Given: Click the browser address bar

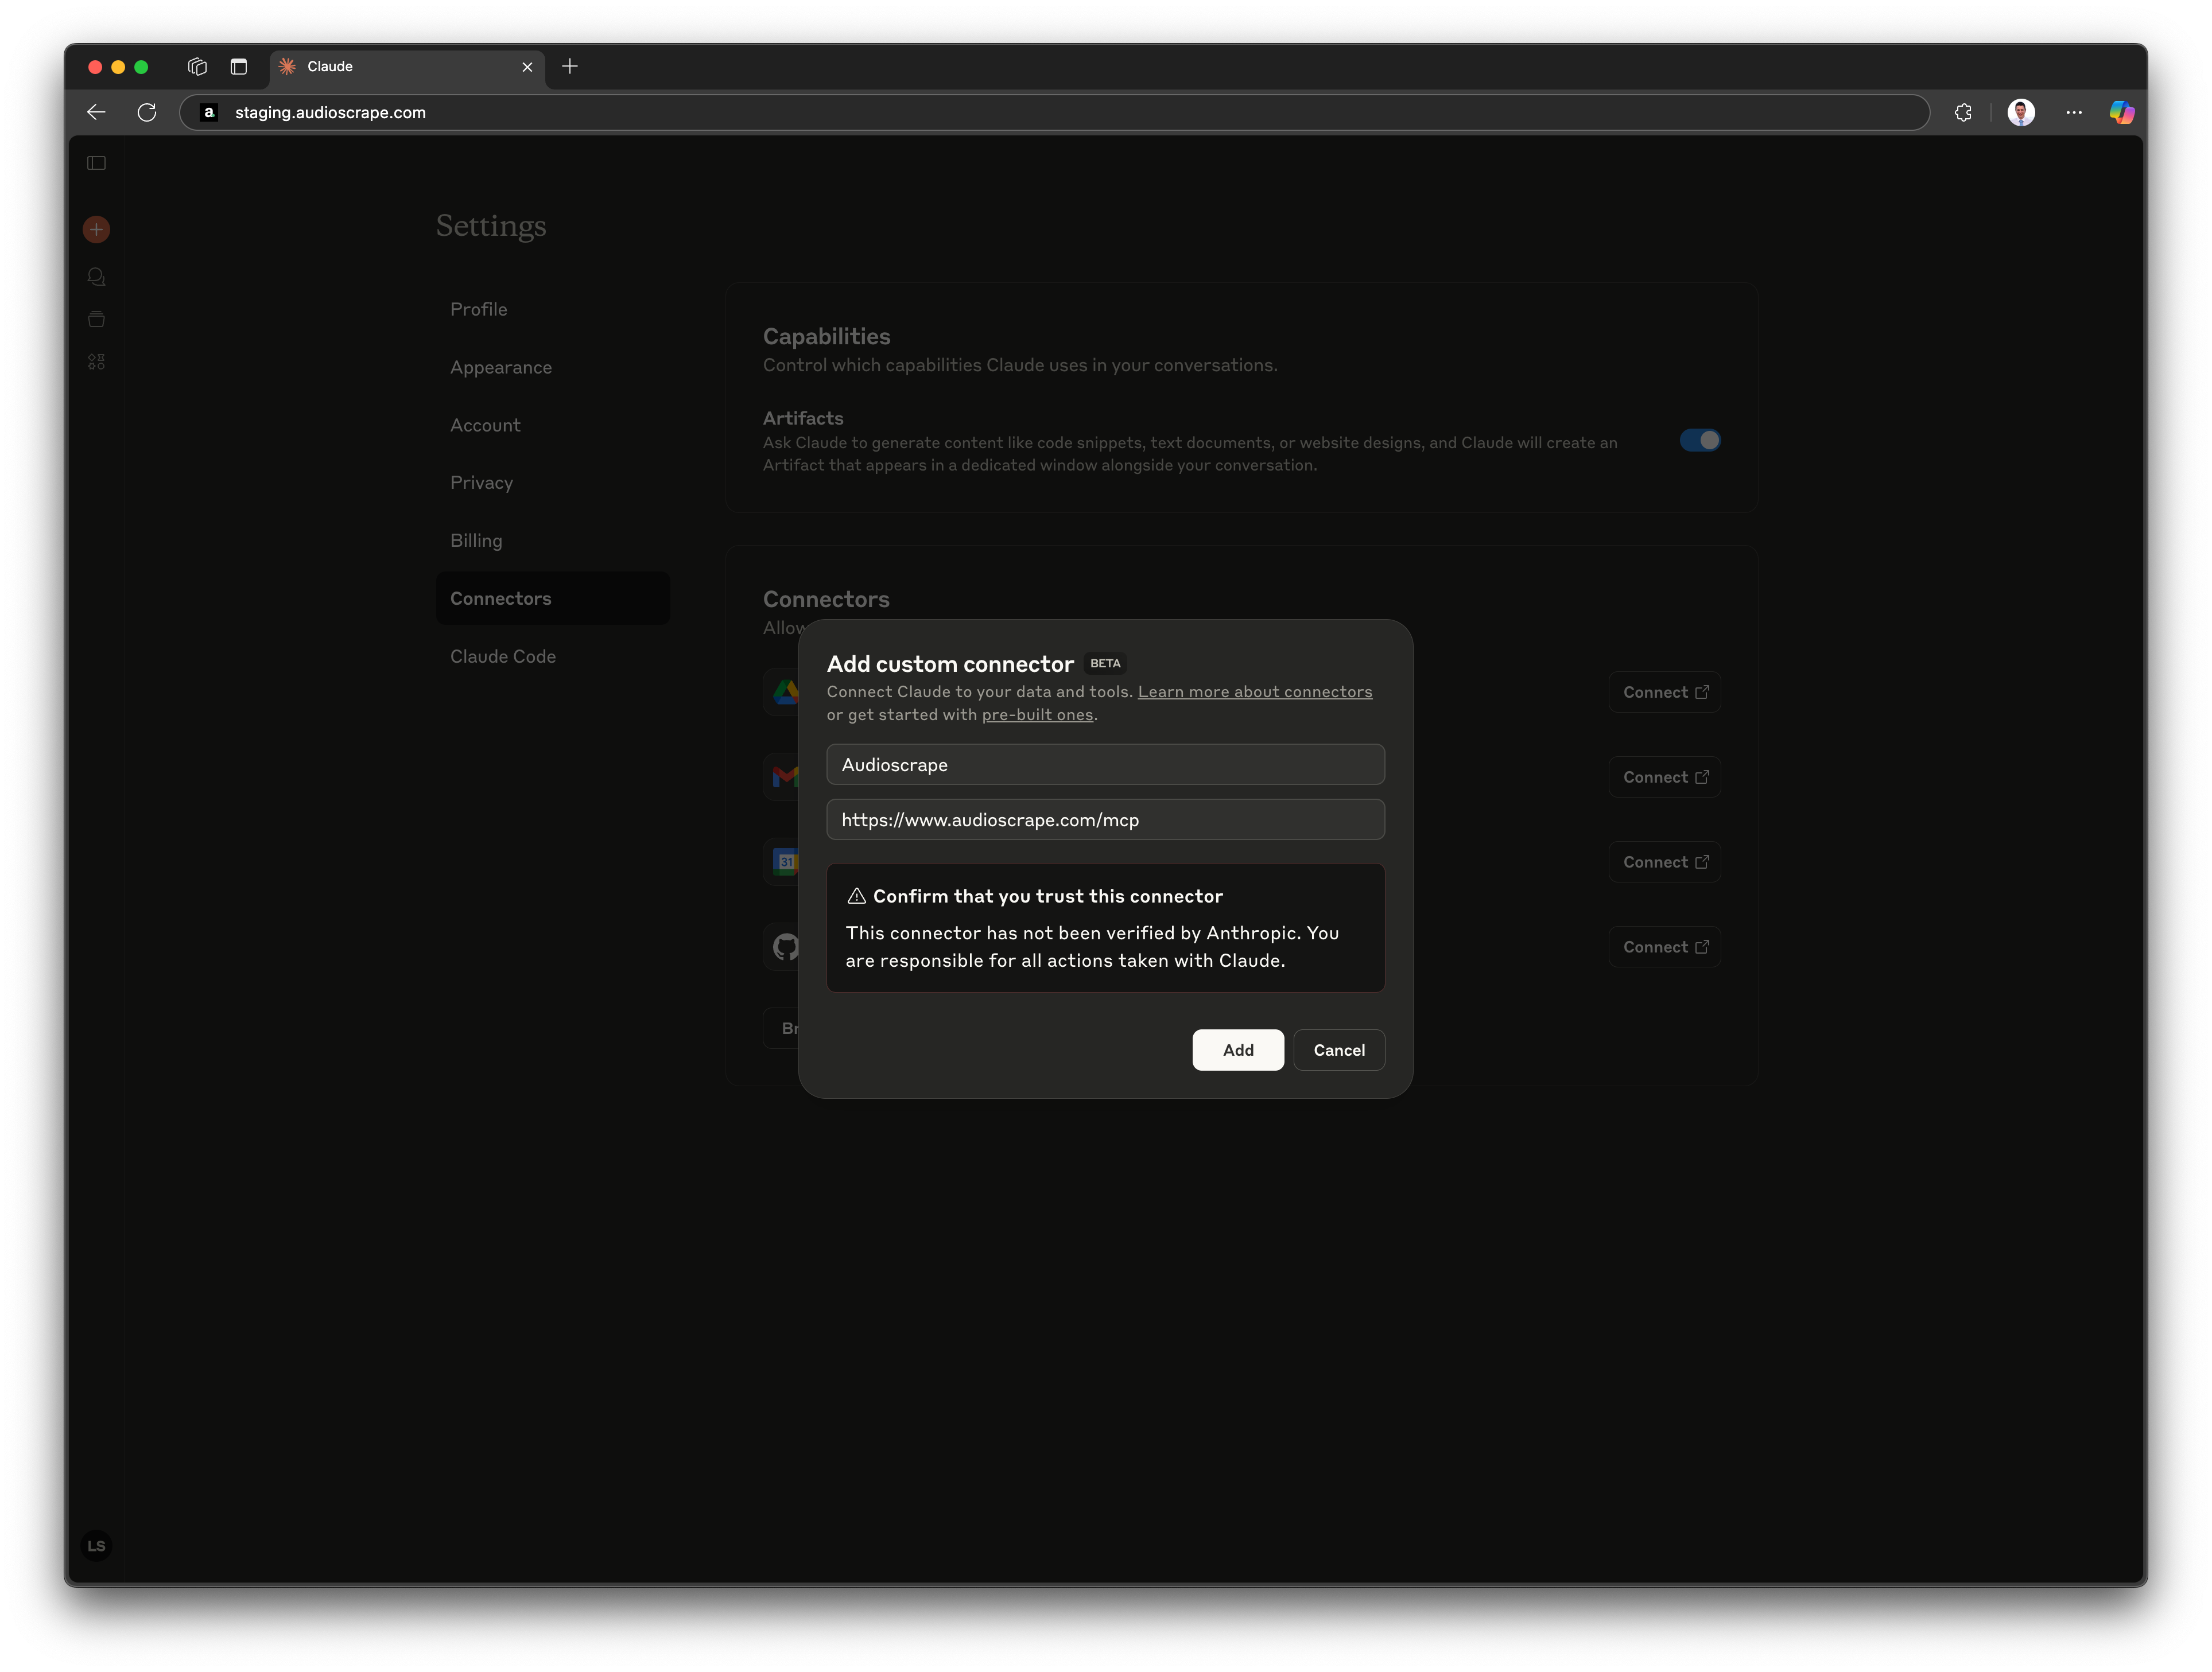Looking at the screenshot, I should coord(1054,113).
